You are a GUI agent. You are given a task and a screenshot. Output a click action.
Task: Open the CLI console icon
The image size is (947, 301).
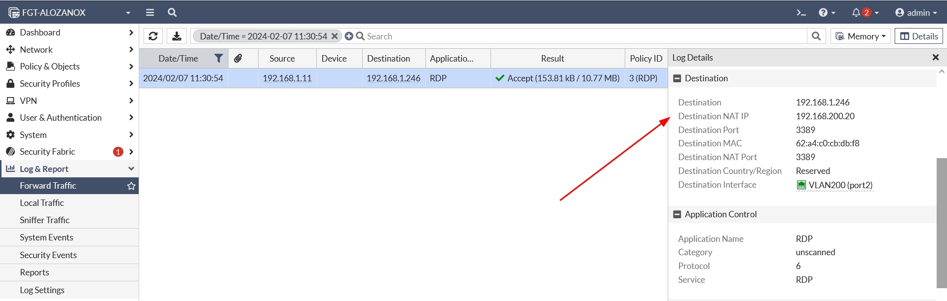tap(801, 12)
